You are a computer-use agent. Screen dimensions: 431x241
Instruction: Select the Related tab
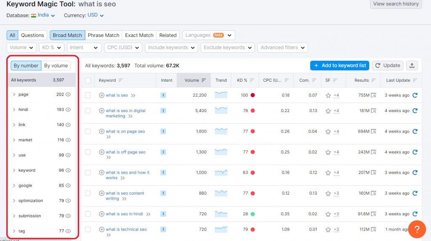pyautogui.click(x=168, y=35)
